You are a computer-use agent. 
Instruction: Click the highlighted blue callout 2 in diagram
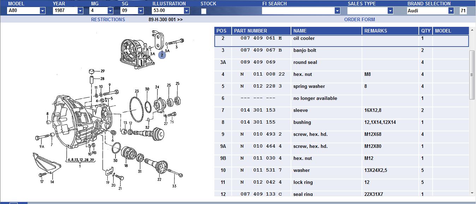click(162, 55)
